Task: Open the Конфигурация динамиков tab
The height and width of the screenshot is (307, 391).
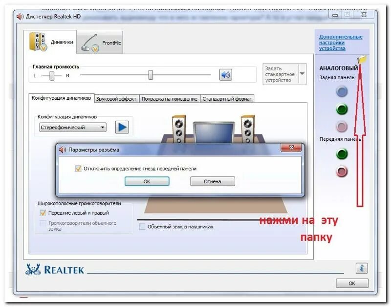Action: (x=62, y=98)
